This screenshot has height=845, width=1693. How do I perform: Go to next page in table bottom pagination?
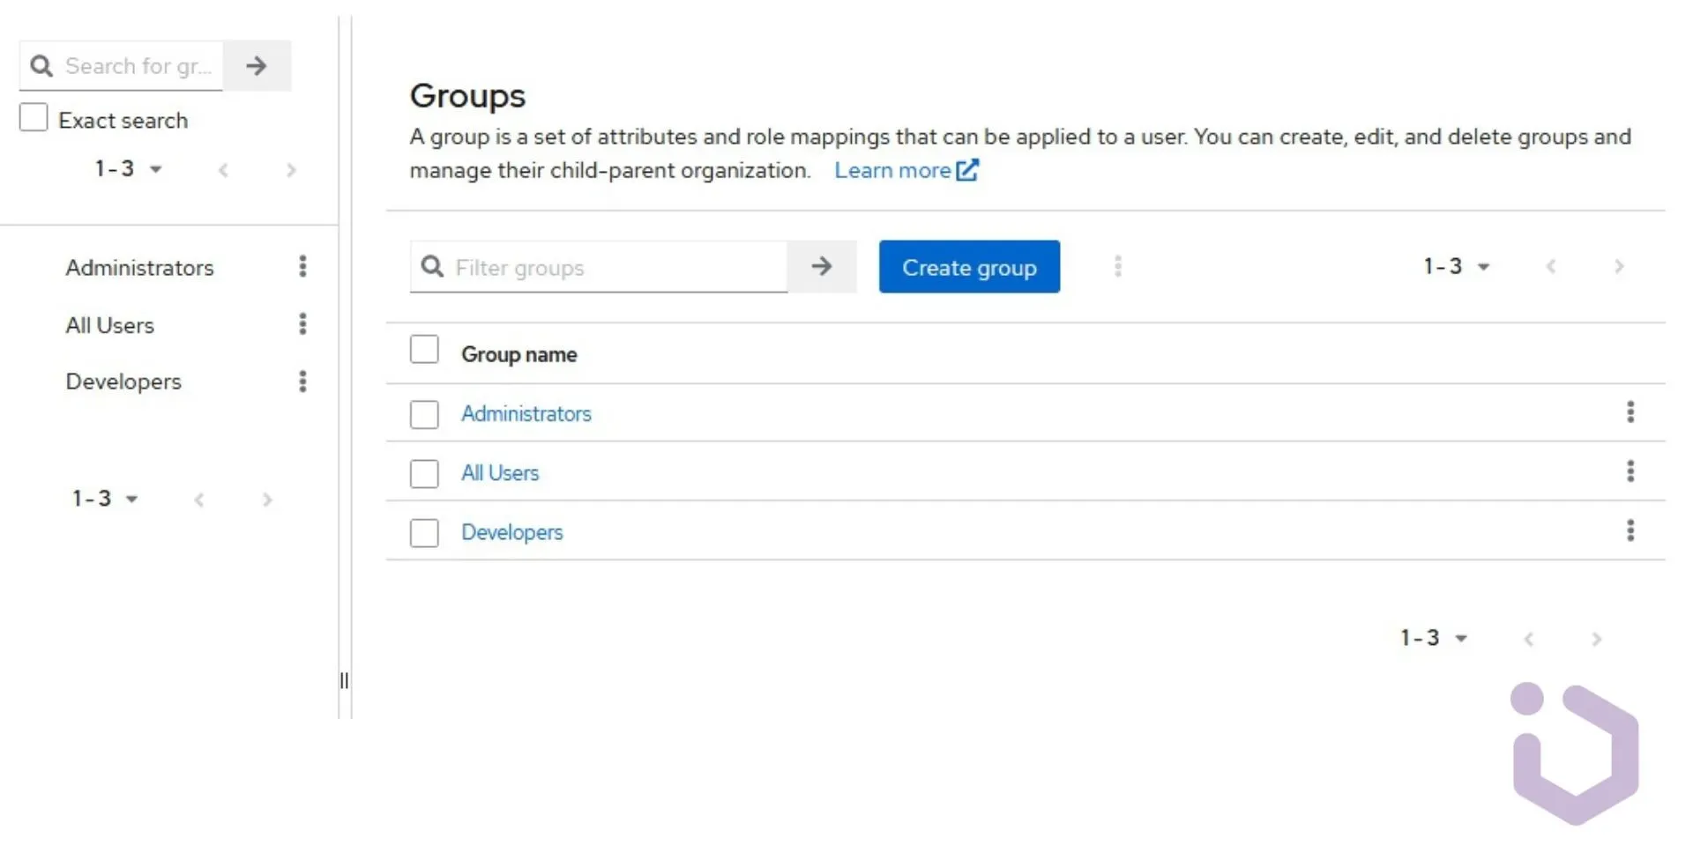(1596, 639)
